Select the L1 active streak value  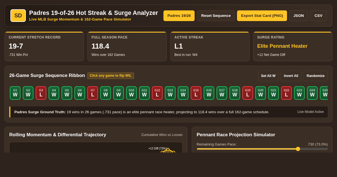[179, 46]
